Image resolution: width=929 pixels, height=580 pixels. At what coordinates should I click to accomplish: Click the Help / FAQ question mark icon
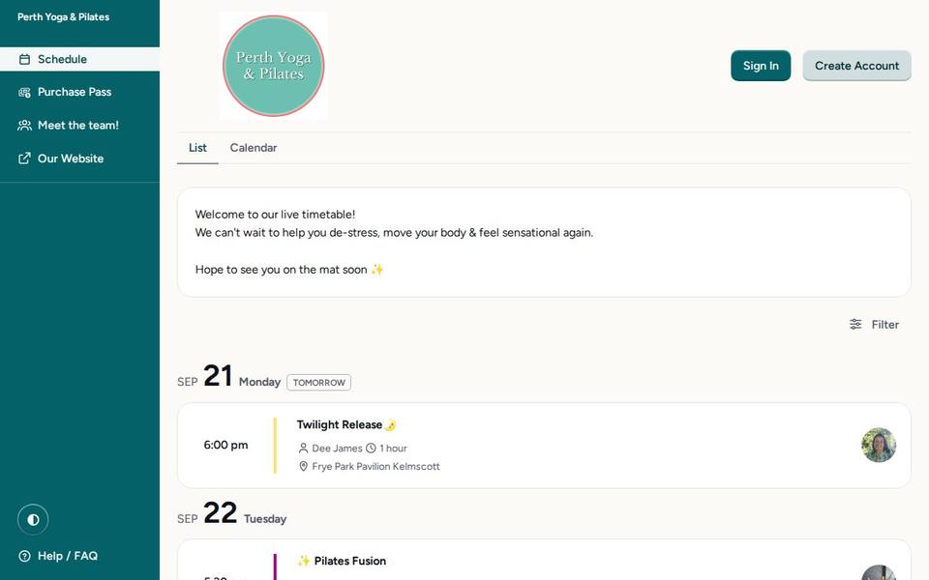click(x=24, y=557)
